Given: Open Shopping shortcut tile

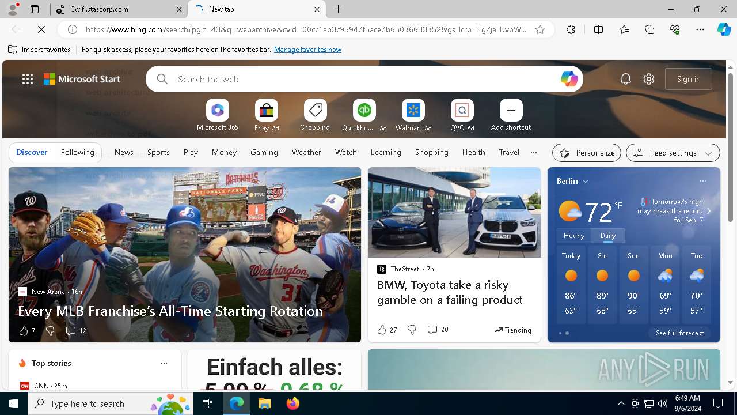Looking at the screenshot, I should (315, 115).
